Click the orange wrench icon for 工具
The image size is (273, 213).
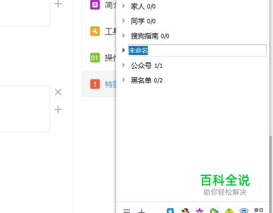click(95, 31)
